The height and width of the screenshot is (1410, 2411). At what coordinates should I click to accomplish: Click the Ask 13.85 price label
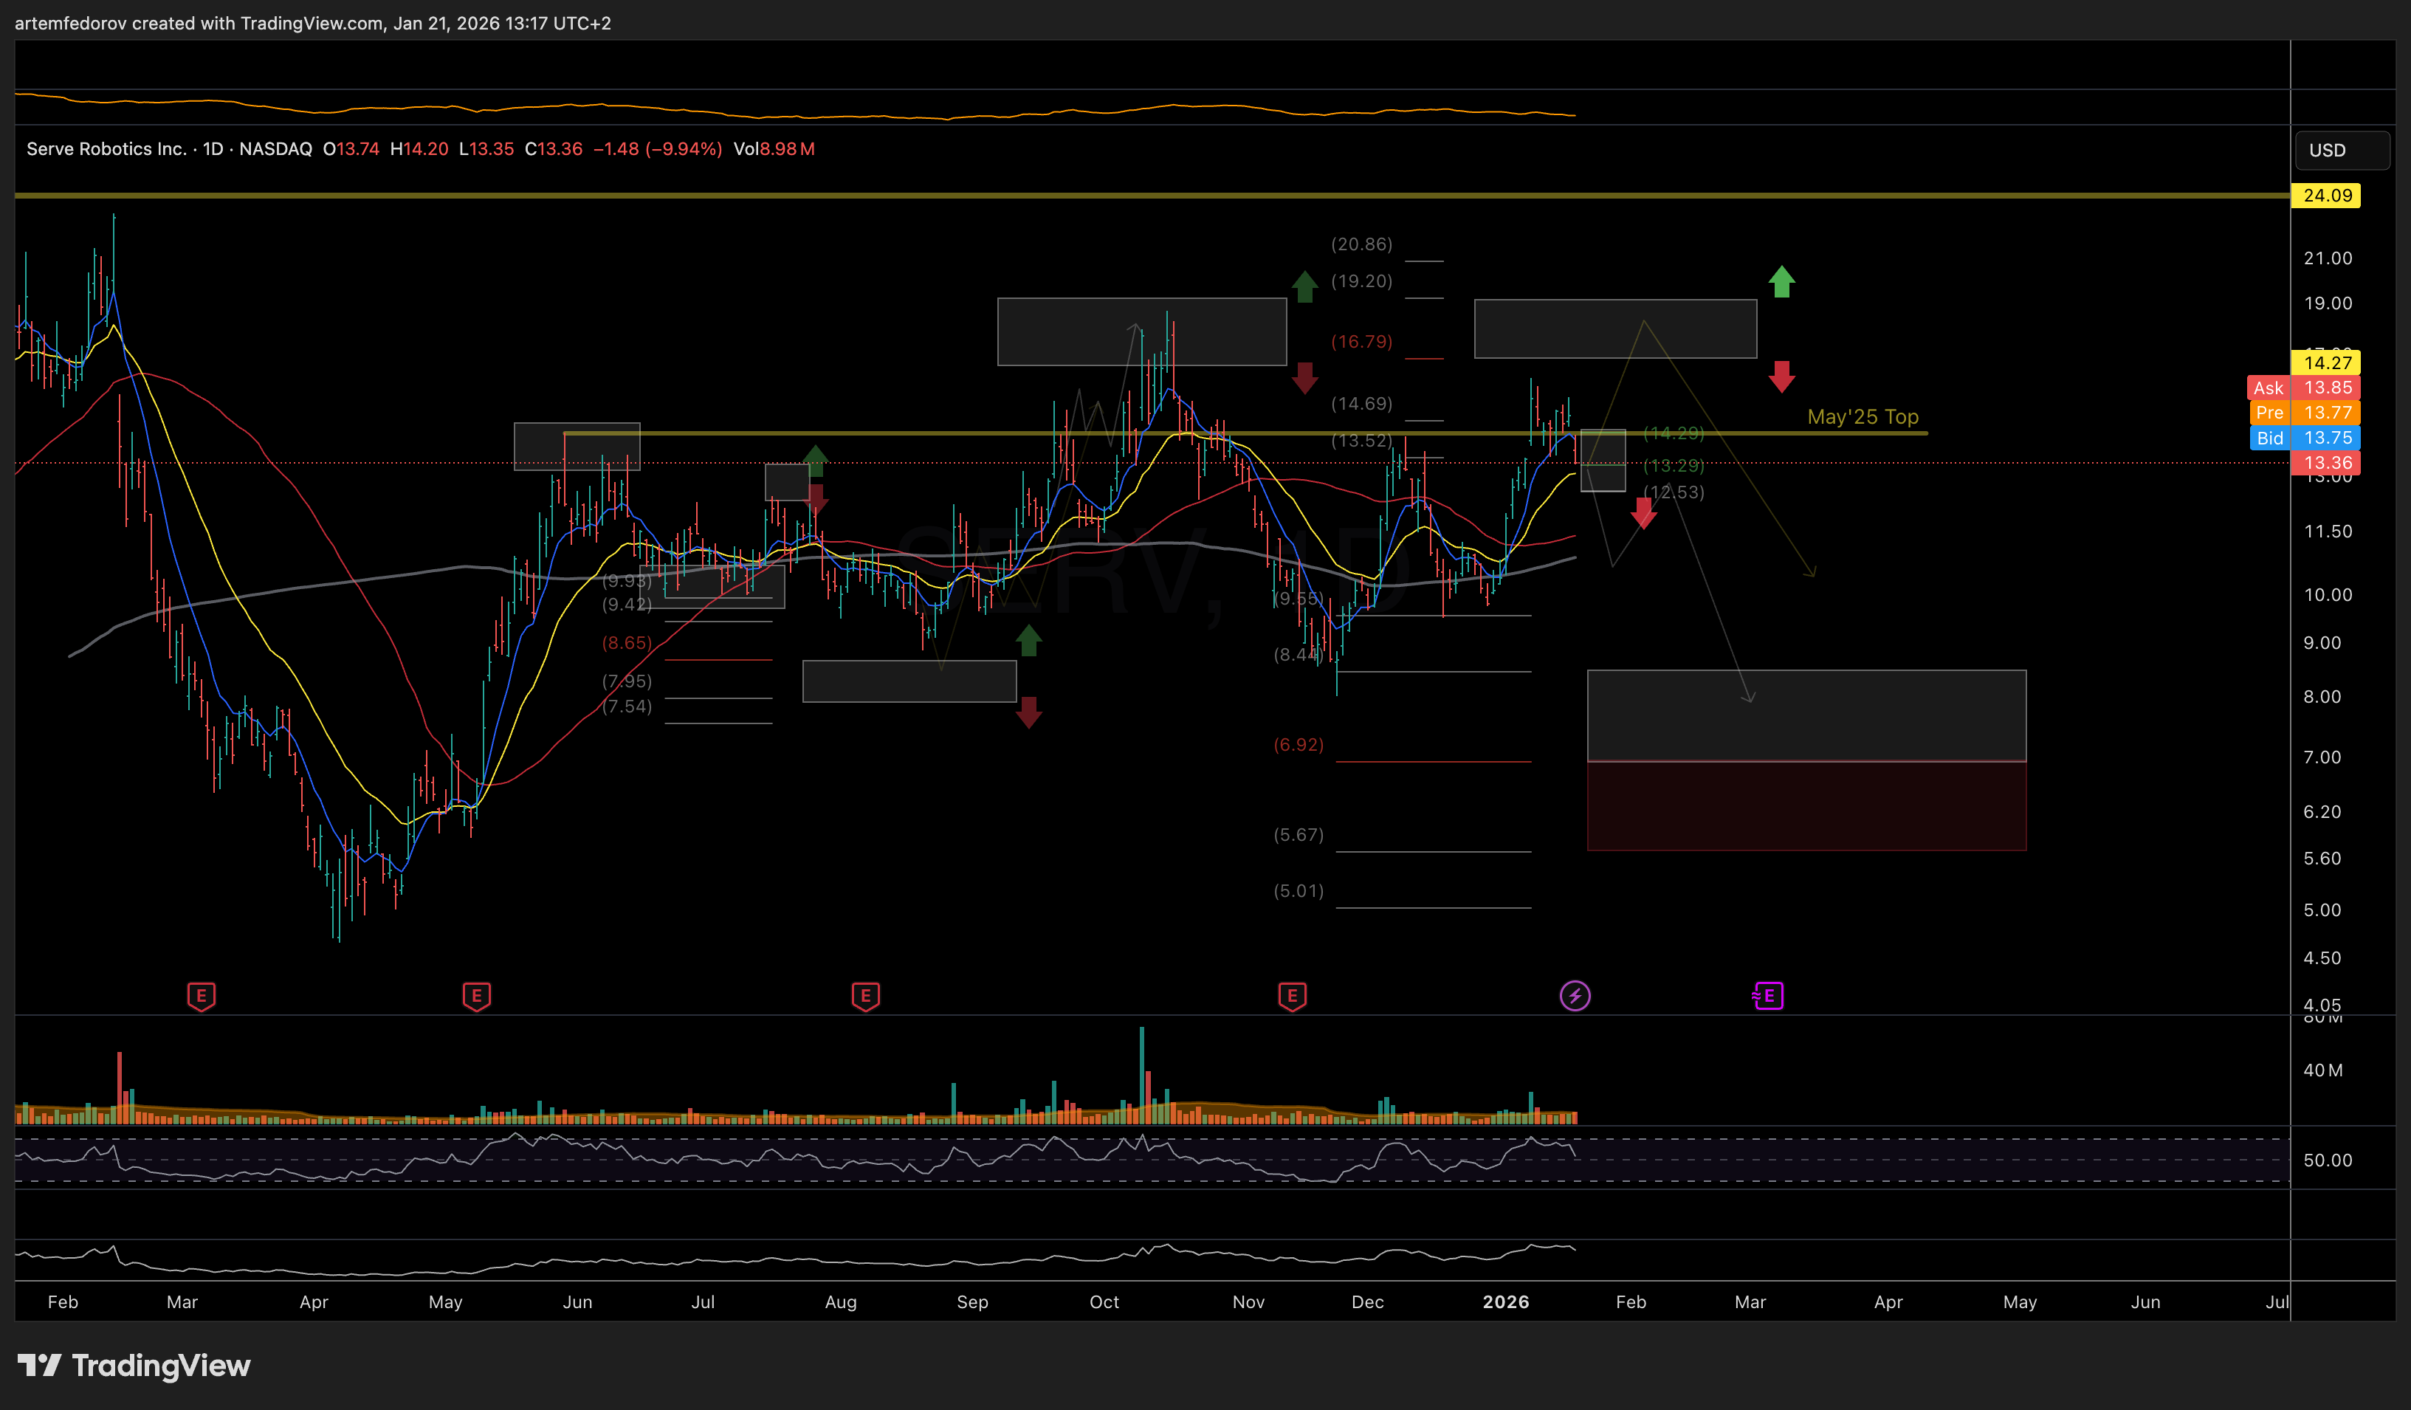pos(2303,388)
